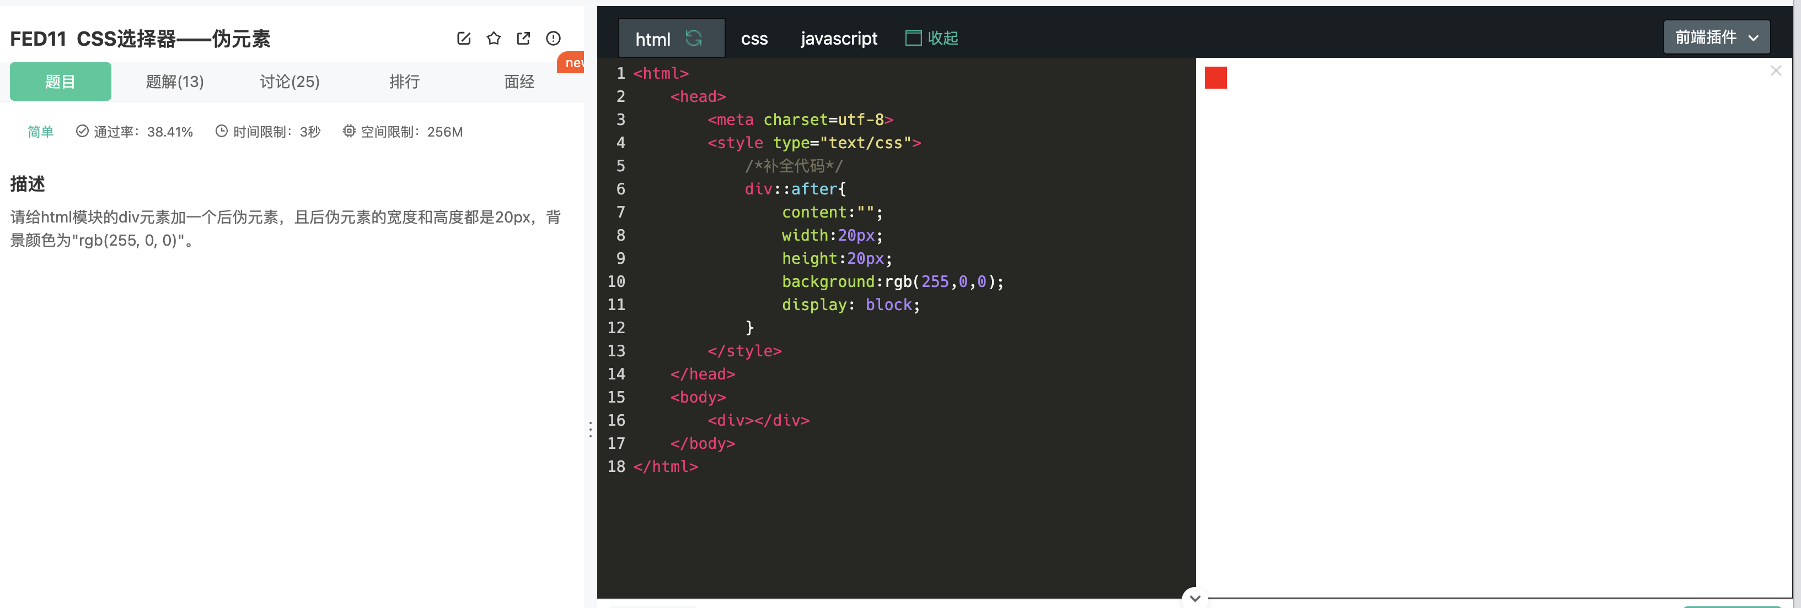
Task: Click the <style type="text/css"> line
Action: pos(814,143)
